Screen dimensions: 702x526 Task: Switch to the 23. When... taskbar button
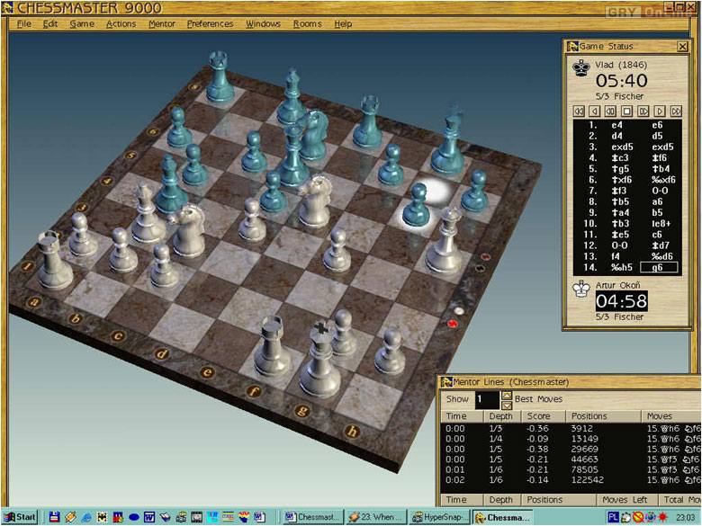[377, 517]
